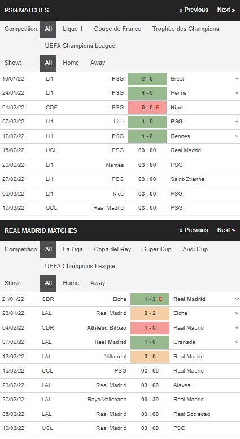
Task: Show All PSG matches
Action: pos(48,63)
